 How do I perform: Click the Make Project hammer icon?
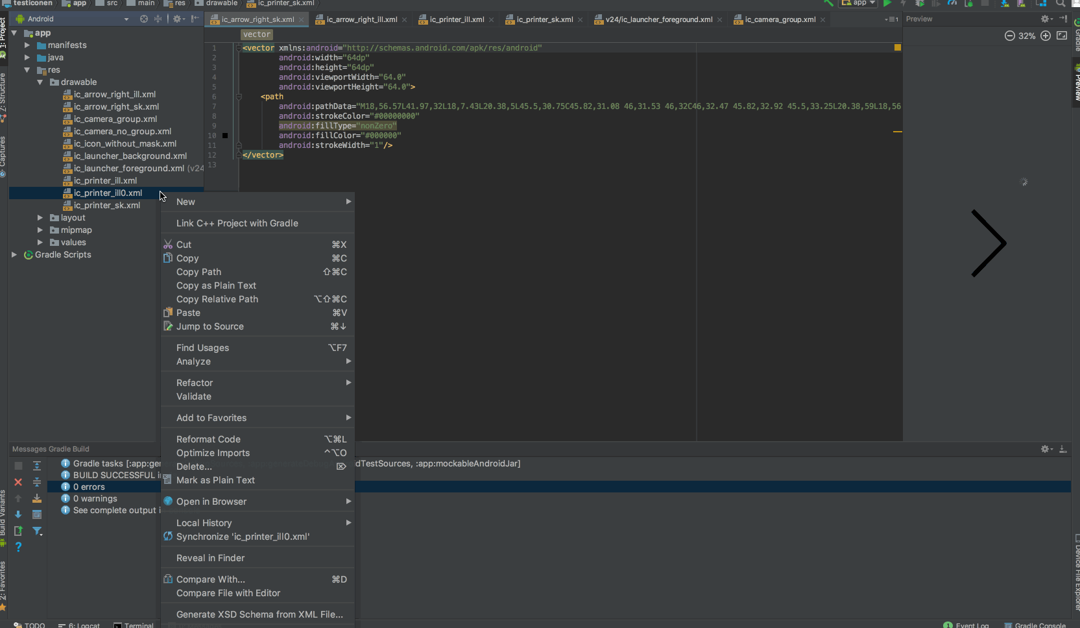(828, 3)
